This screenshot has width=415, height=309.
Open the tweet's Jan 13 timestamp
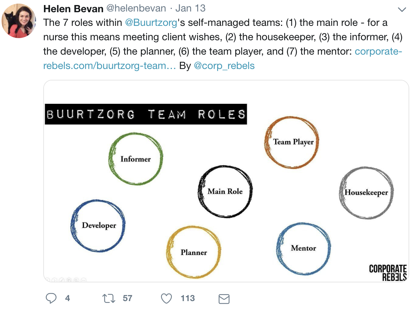pos(190,9)
